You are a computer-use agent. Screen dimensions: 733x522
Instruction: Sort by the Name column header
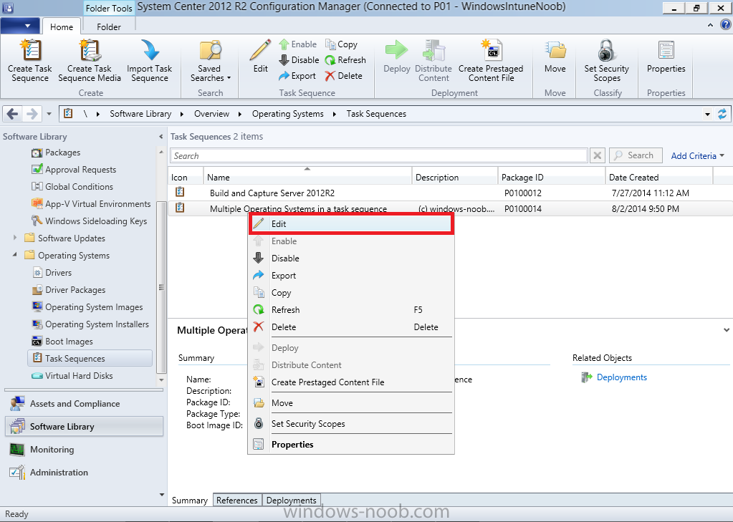307,177
